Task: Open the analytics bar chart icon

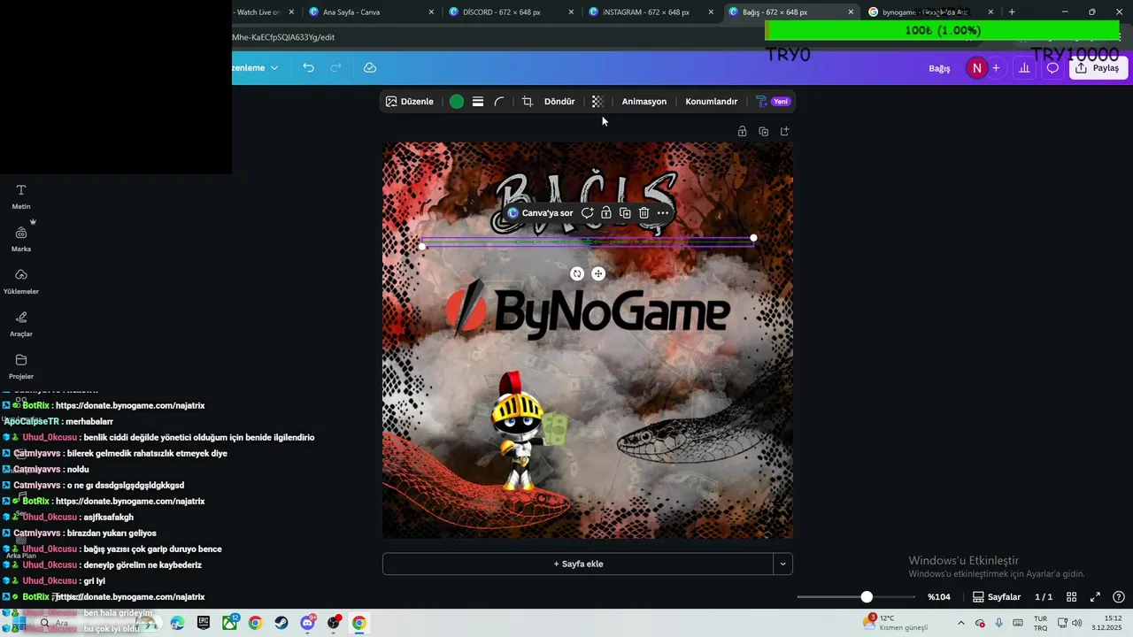Action: click(x=1024, y=68)
